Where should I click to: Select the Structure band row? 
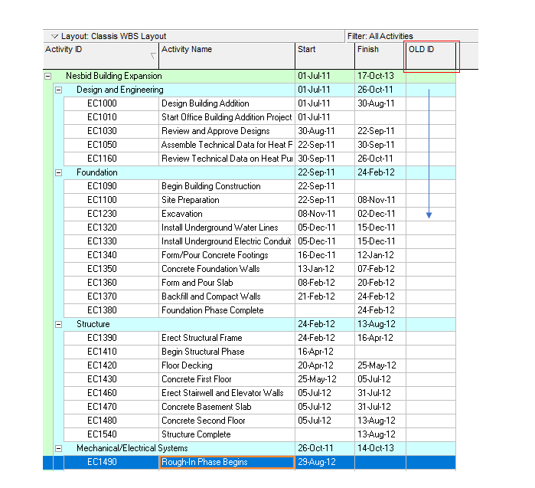[x=255, y=324]
